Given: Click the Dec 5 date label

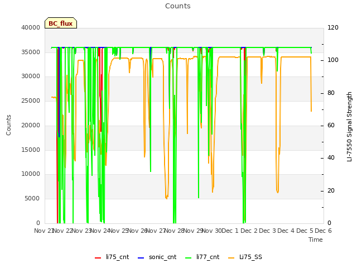Looking at the screenshot, I should tap(305, 231).
